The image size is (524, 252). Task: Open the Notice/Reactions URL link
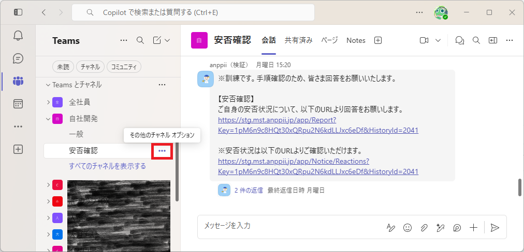318,166
